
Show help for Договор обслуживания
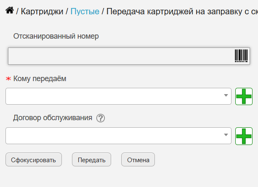[x=101, y=118]
